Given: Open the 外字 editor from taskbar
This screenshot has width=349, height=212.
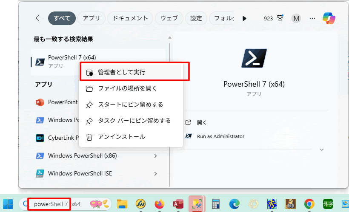Looking at the screenshot, I should point(328,204).
